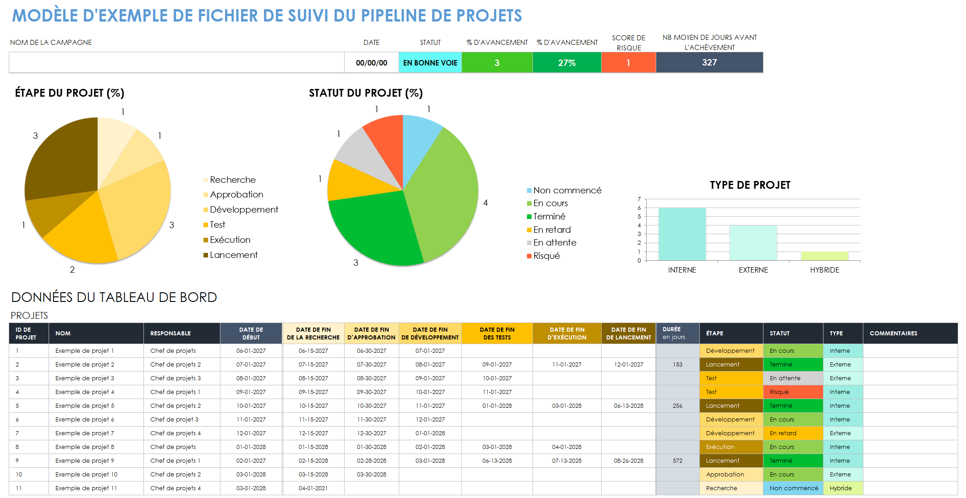Select the 00/00/00 date cell
Image resolution: width=966 pixels, height=498 pixels.
point(372,63)
